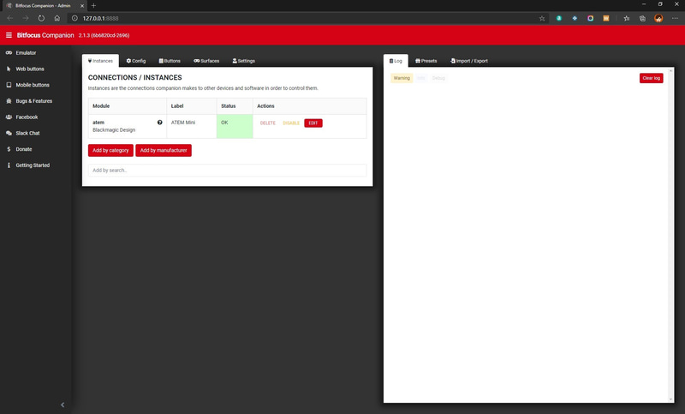Image resolution: width=685 pixels, height=414 pixels.
Task: Go back in the browser
Action: click(10, 18)
